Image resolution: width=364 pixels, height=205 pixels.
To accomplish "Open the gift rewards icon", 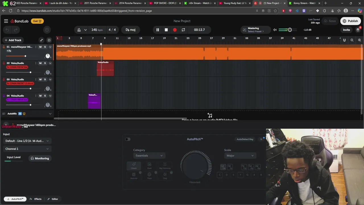I will tap(358, 30).
